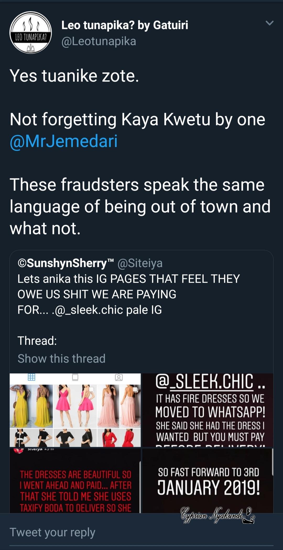The width and height of the screenshot is (283, 550).
Task: Open the @MrJemedari mention
Action: pyautogui.click(x=64, y=141)
